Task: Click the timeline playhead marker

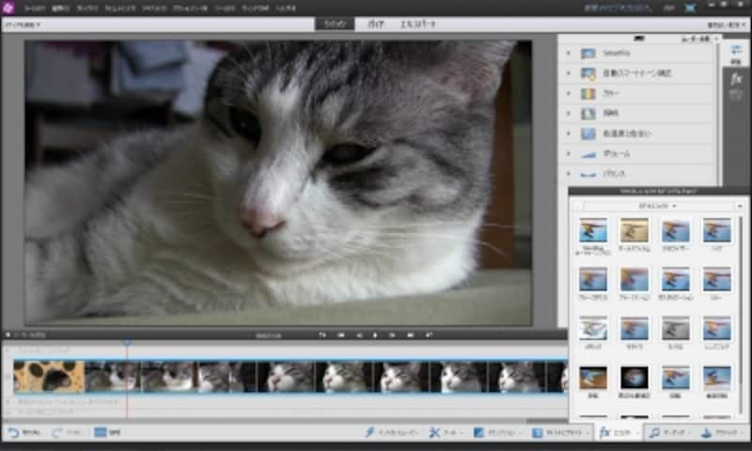Action: pos(128,342)
